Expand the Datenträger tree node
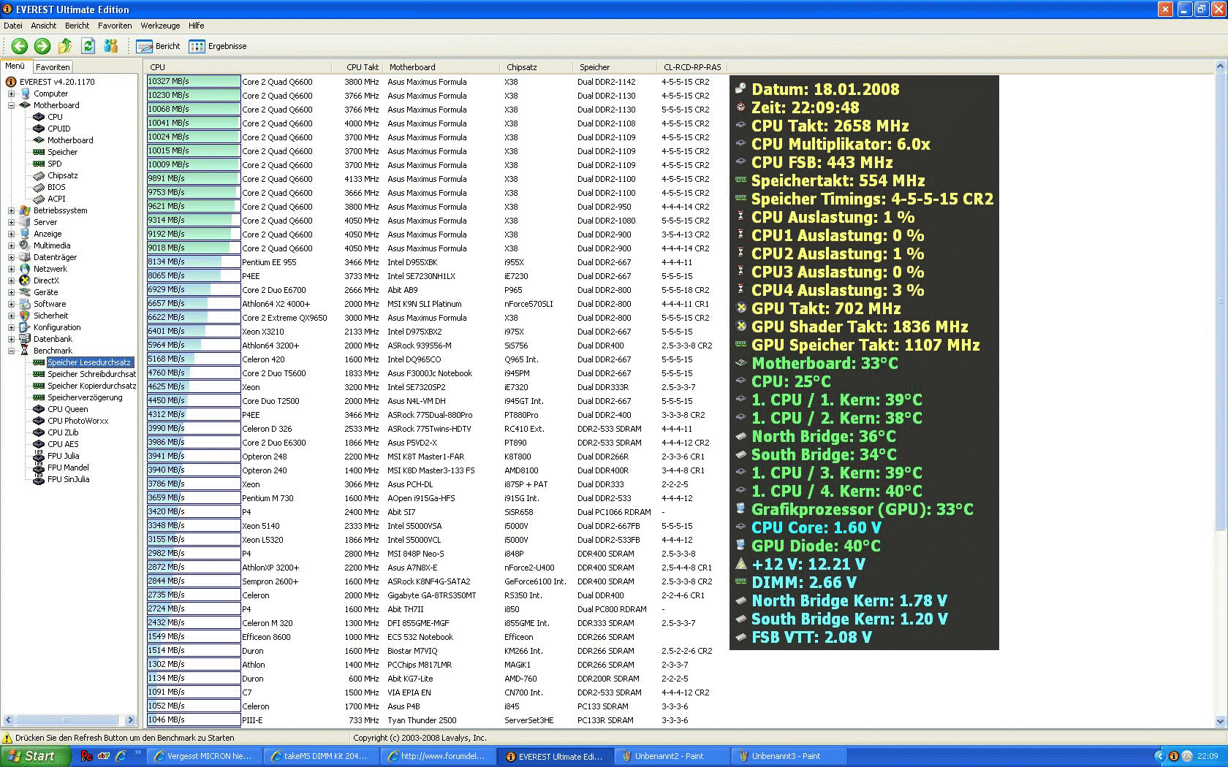 (11, 257)
